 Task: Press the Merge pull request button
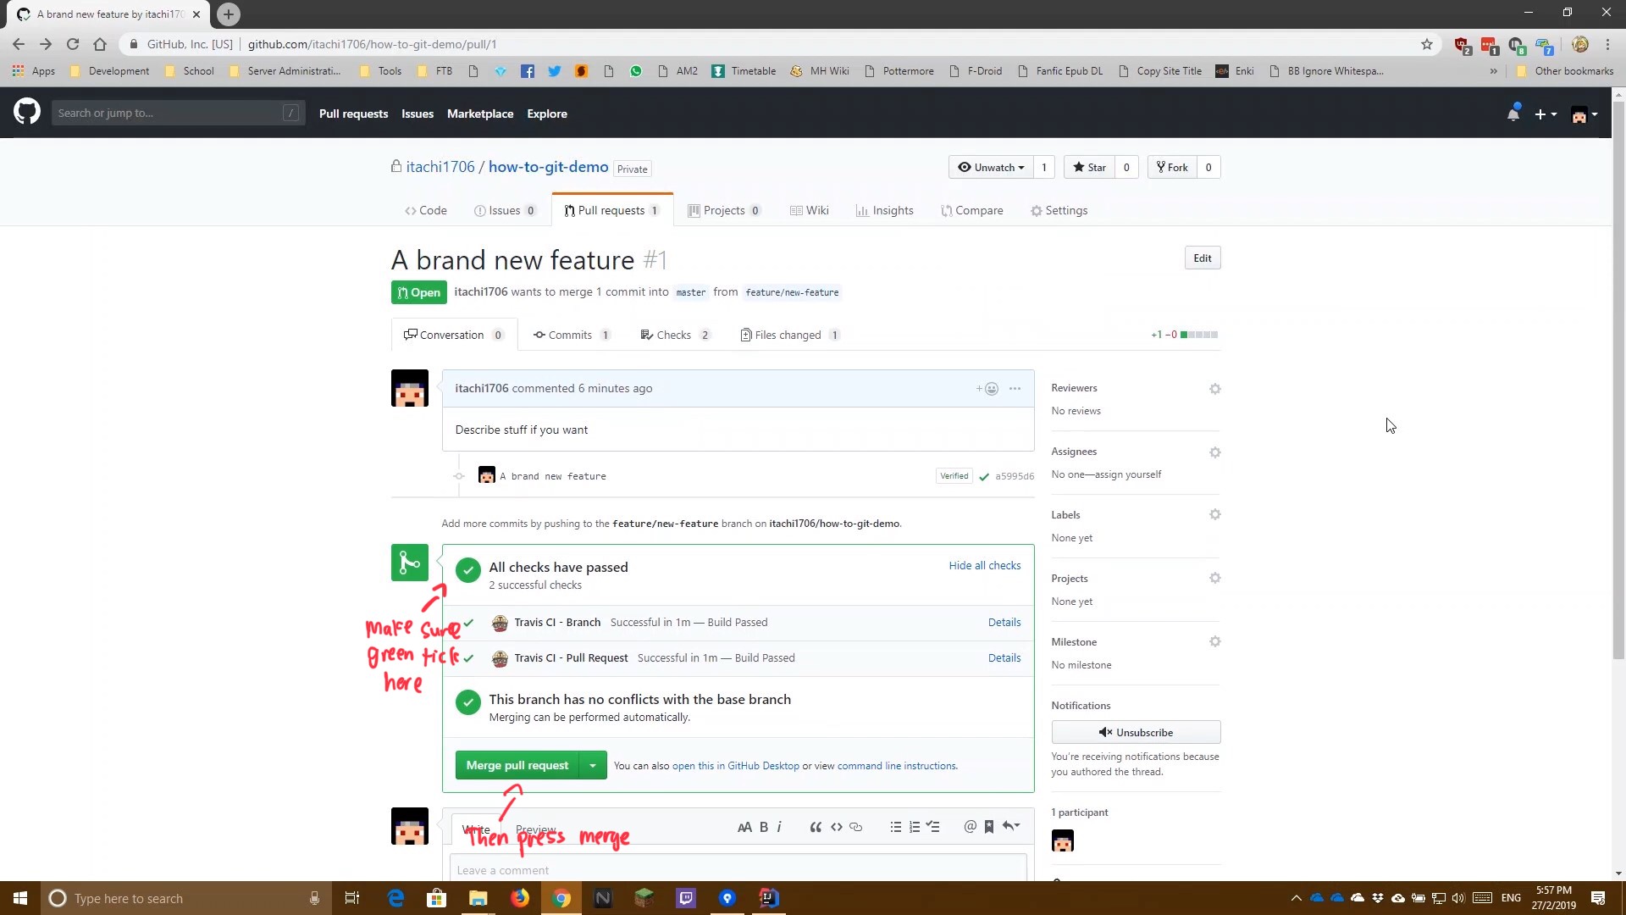[517, 765]
